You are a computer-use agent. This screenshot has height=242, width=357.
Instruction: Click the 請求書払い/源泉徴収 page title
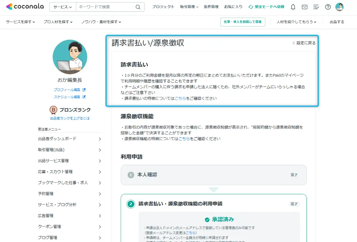pyautogui.click(x=148, y=43)
